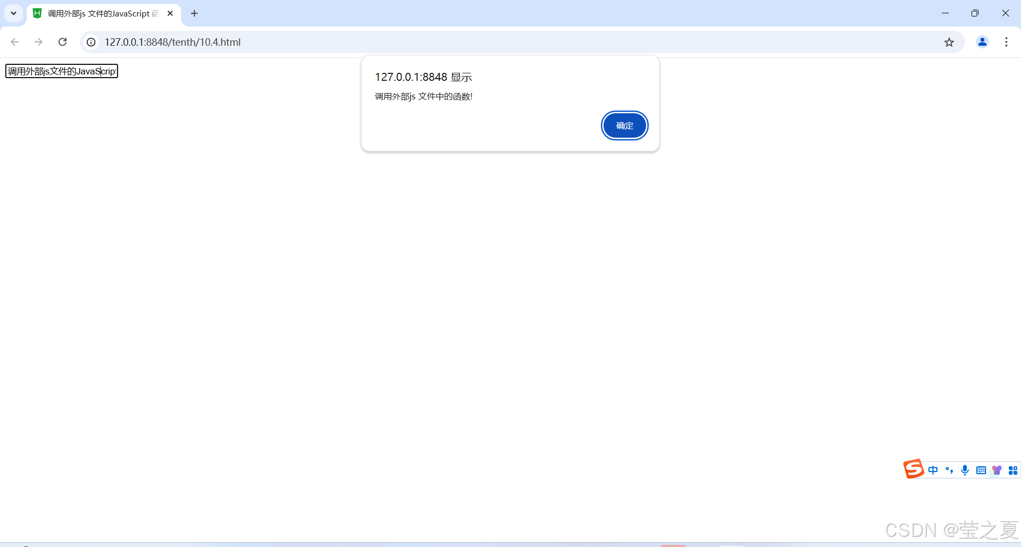
Task: Restore down the browser window
Action: (975, 13)
